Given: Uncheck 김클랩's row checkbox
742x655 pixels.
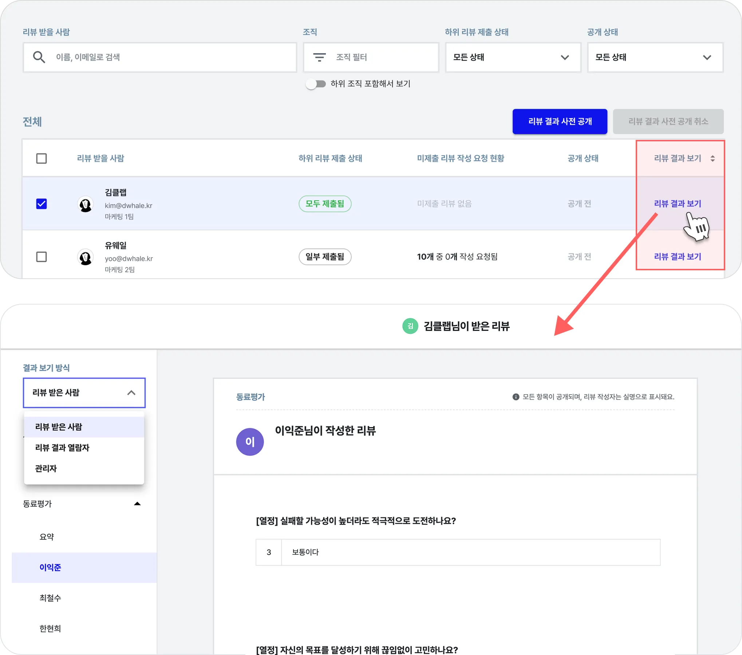Looking at the screenshot, I should click(42, 204).
